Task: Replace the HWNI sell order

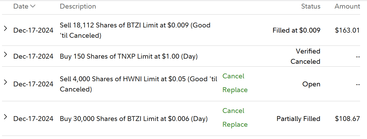Action: [235, 90]
